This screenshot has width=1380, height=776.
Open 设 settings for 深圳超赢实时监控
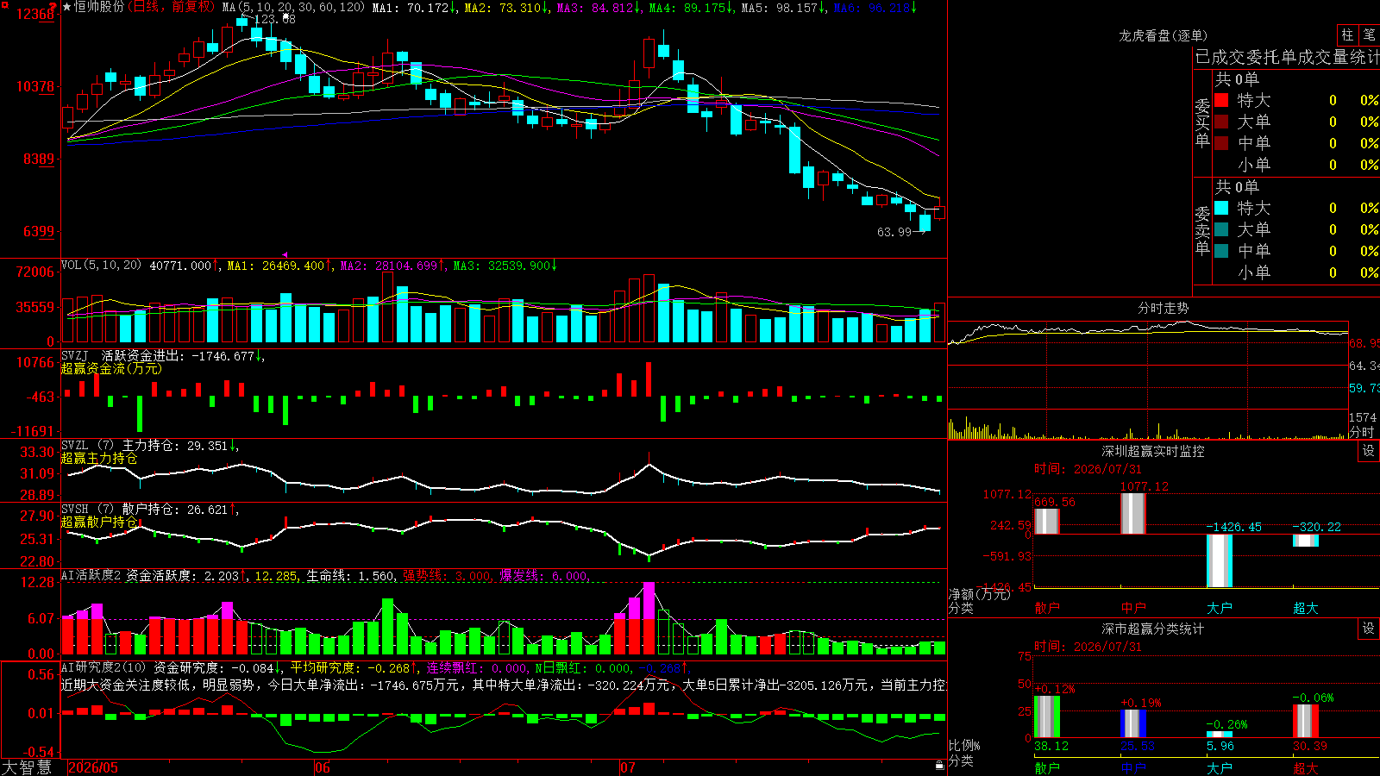point(1369,451)
